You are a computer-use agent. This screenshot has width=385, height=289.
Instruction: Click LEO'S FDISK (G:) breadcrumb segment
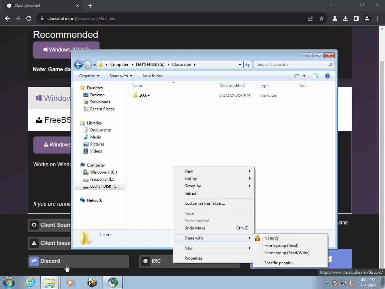click(x=150, y=65)
